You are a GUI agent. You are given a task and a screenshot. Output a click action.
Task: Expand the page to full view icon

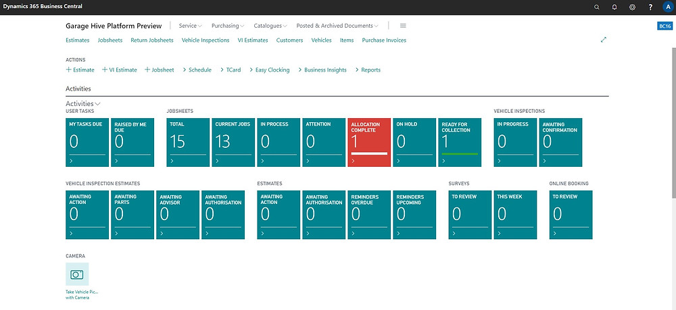pos(604,40)
